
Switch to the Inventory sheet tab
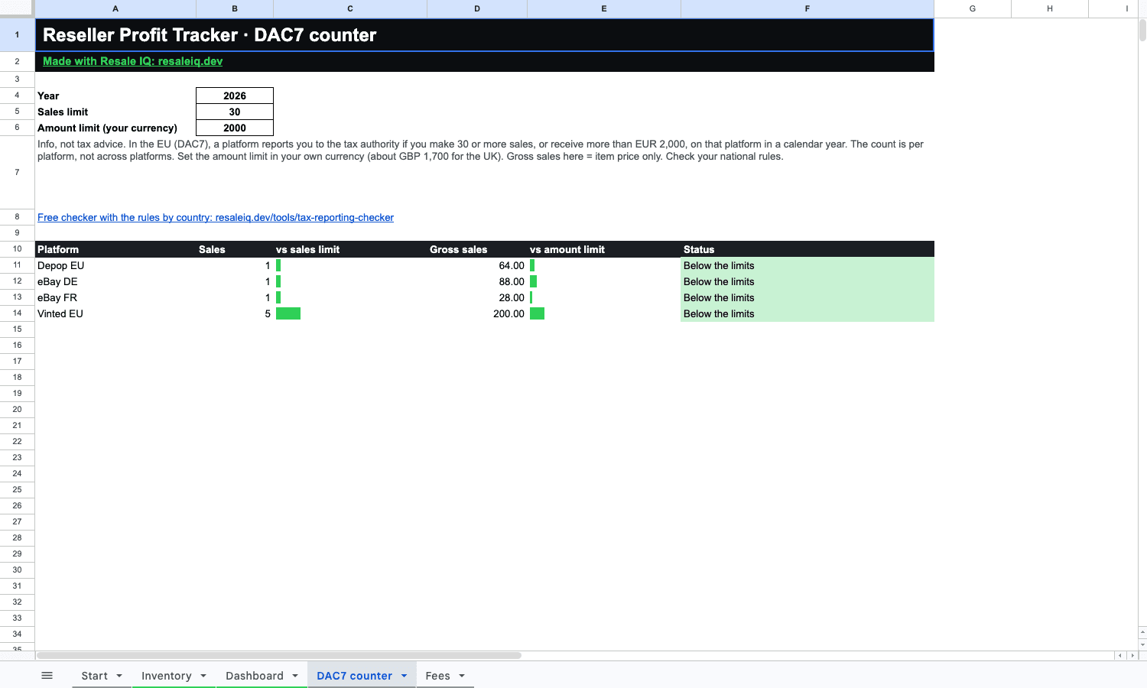[166, 676]
